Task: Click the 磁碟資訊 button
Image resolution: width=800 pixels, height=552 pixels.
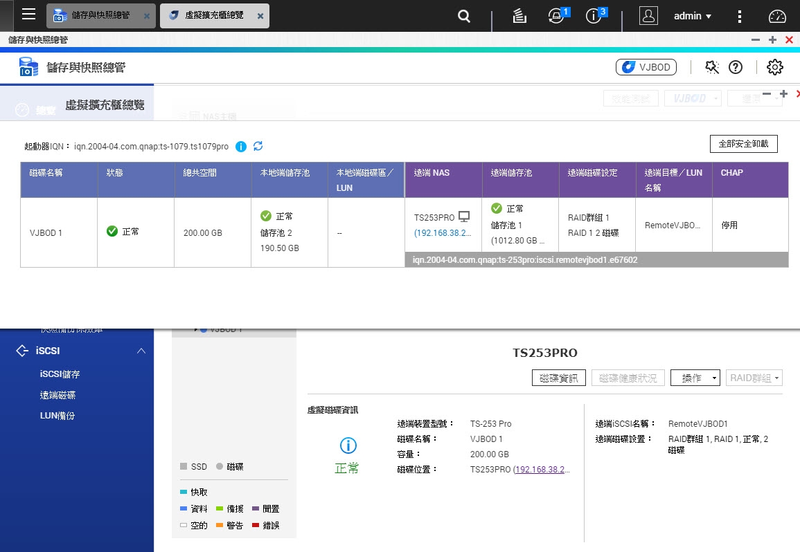Action: pos(559,378)
